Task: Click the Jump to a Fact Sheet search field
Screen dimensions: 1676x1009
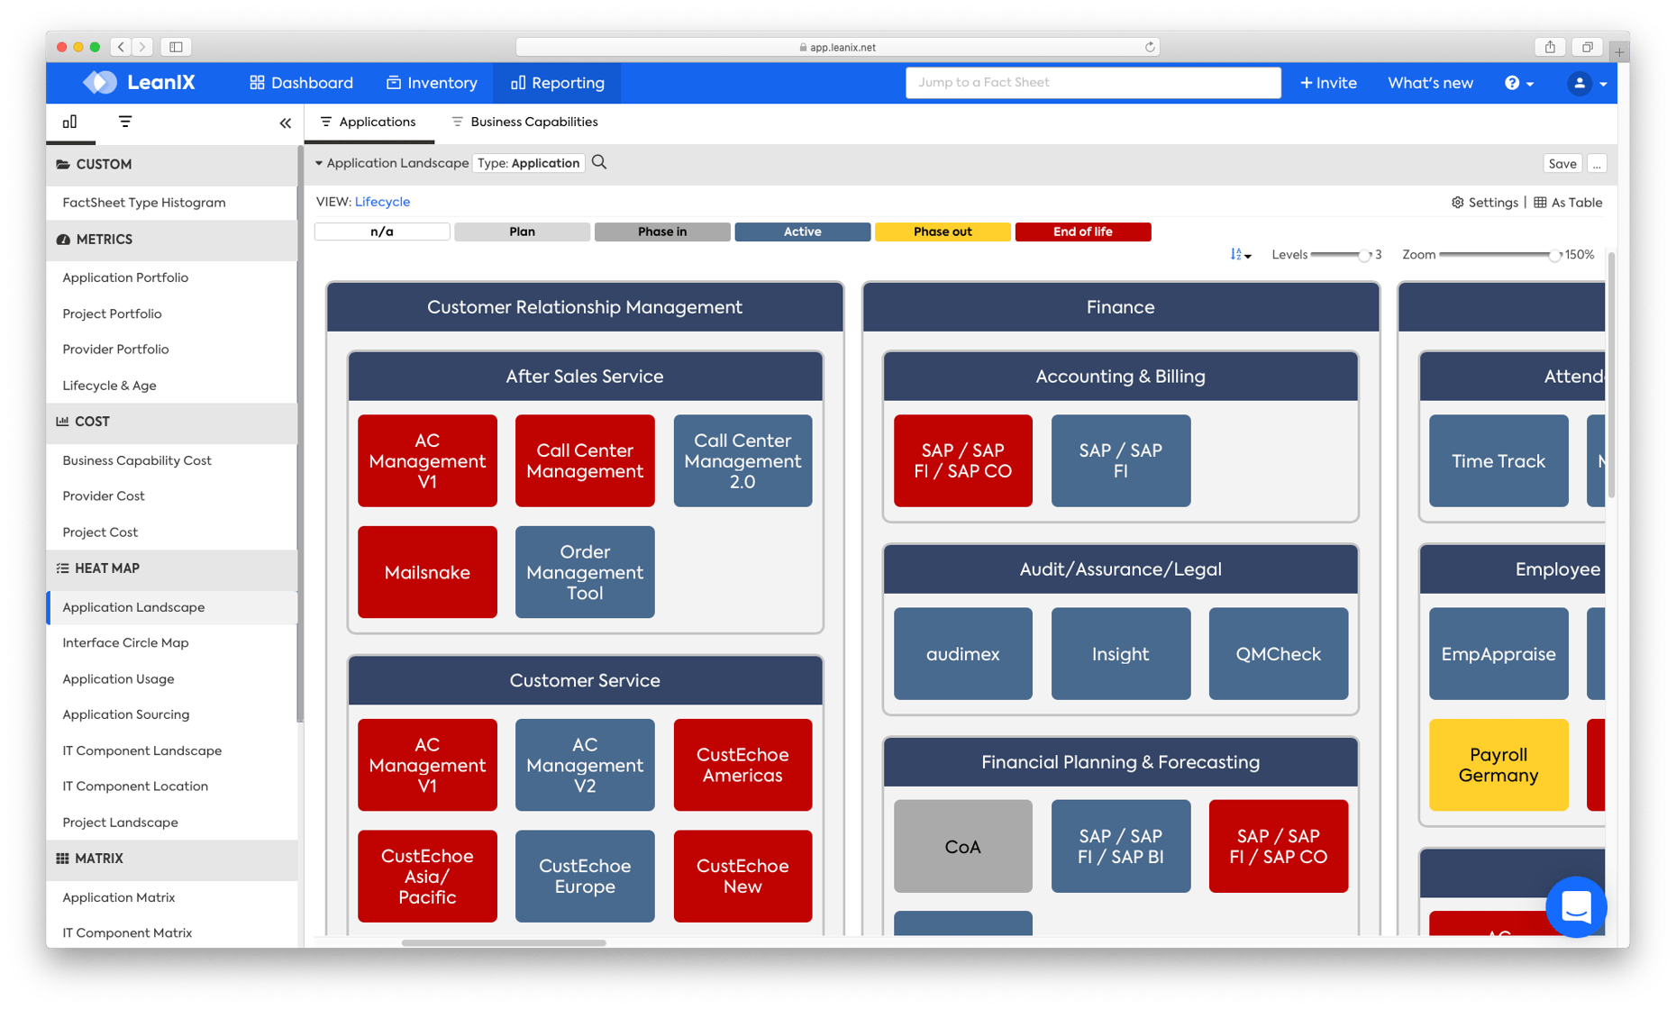Action: tap(1093, 82)
